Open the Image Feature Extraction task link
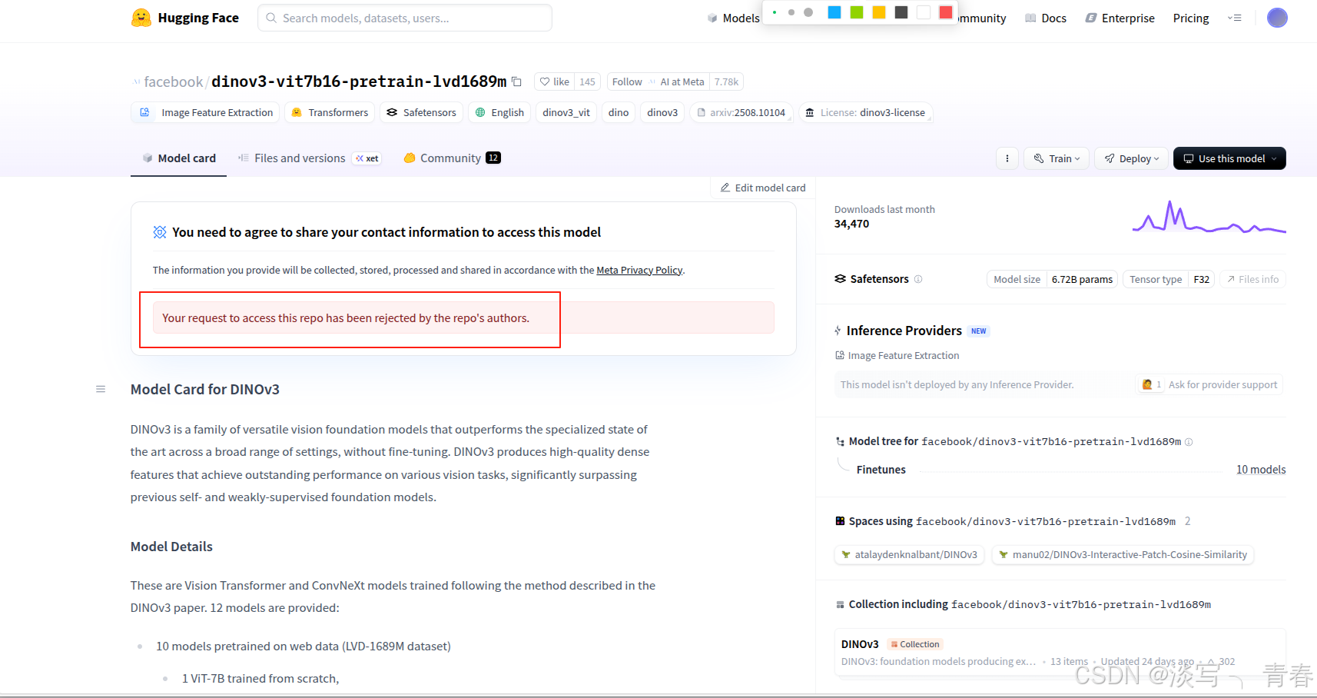 (x=897, y=355)
